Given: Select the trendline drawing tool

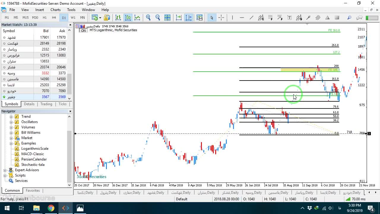Looking at the screenshot, I should point(251,18).
